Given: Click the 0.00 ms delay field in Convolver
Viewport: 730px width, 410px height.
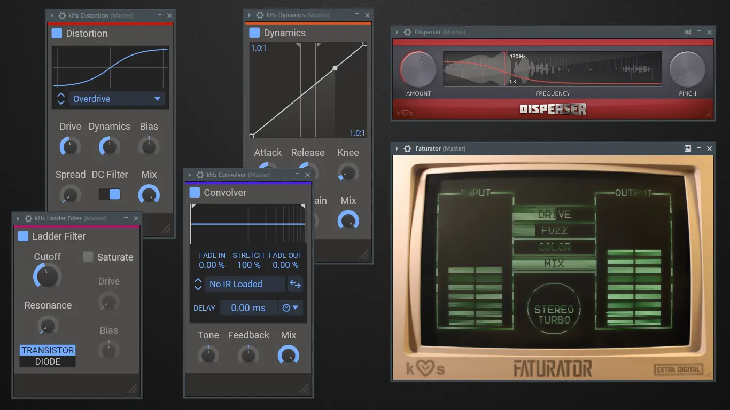Looking at the screenshot, I should tap(248, 308).
